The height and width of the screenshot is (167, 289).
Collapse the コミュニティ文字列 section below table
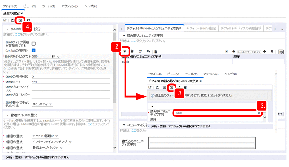click(124, 125)
